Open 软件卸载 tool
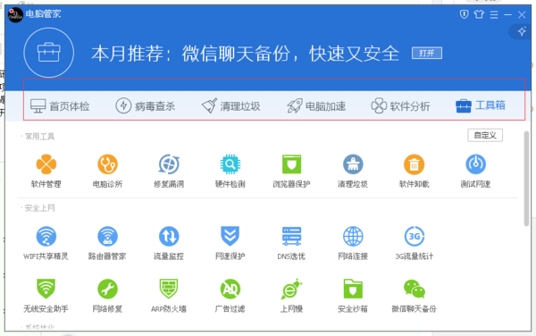The width and height of the screenshot is (536, 336). pyautogui.click(x=414, y=171)
